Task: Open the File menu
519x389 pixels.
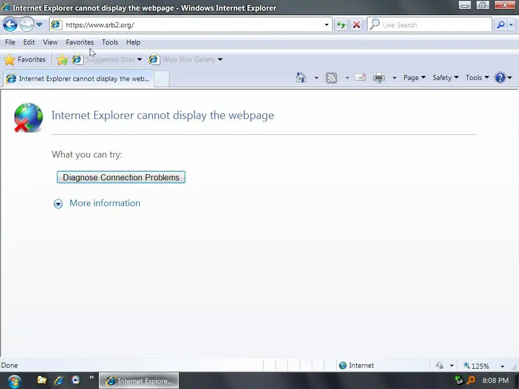Action: tap(10, 42)
